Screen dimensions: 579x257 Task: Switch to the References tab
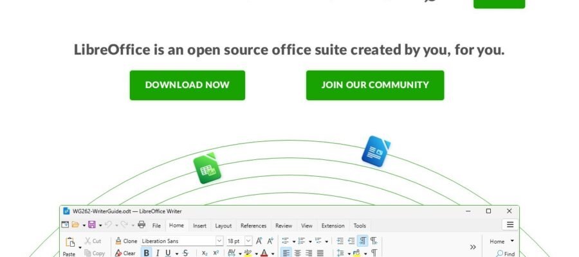coord(253,226)
